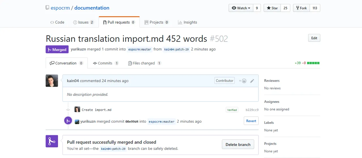
Task: Click the Edit title button
Action: point(314,38)
